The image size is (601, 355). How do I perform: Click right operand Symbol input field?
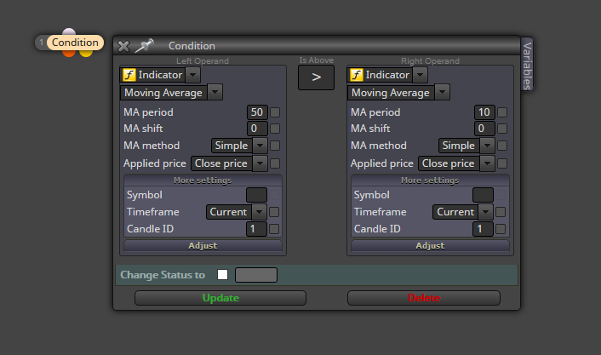483,195
